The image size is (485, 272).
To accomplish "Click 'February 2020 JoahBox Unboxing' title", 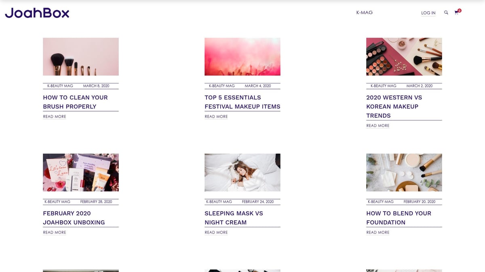I will [74, 218].
